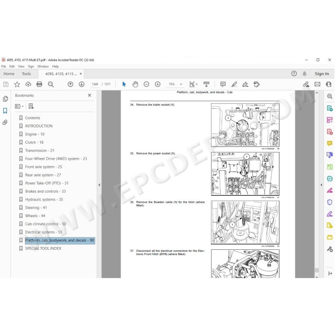Add document to starred with star icon
This screenshot has width=335, height=335.
point(17,84)
